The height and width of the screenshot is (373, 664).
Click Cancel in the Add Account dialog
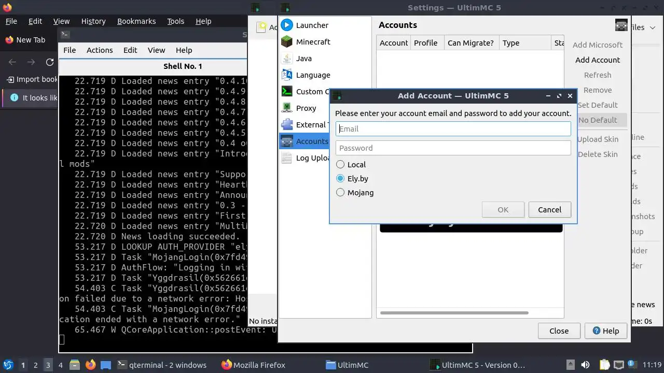point(549,210)
